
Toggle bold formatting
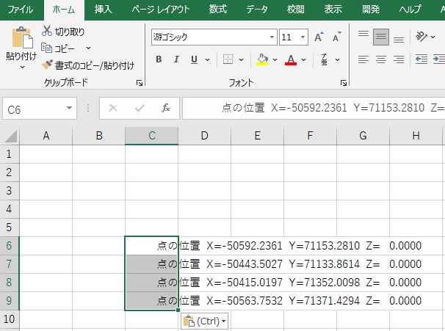click(x=159, y=59)
